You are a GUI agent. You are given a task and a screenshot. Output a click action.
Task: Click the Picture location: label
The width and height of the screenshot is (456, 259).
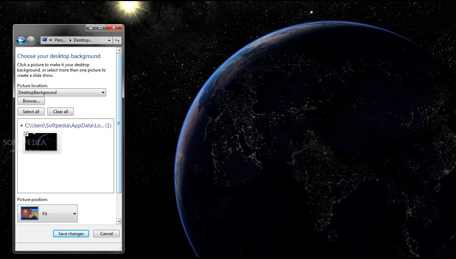pos(32,86)
